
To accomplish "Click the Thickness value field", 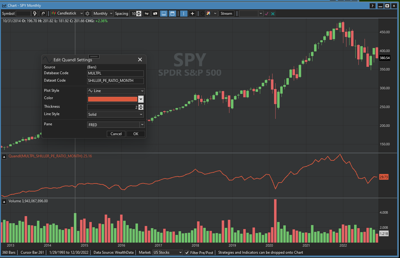I will click(x=113, y=107).
